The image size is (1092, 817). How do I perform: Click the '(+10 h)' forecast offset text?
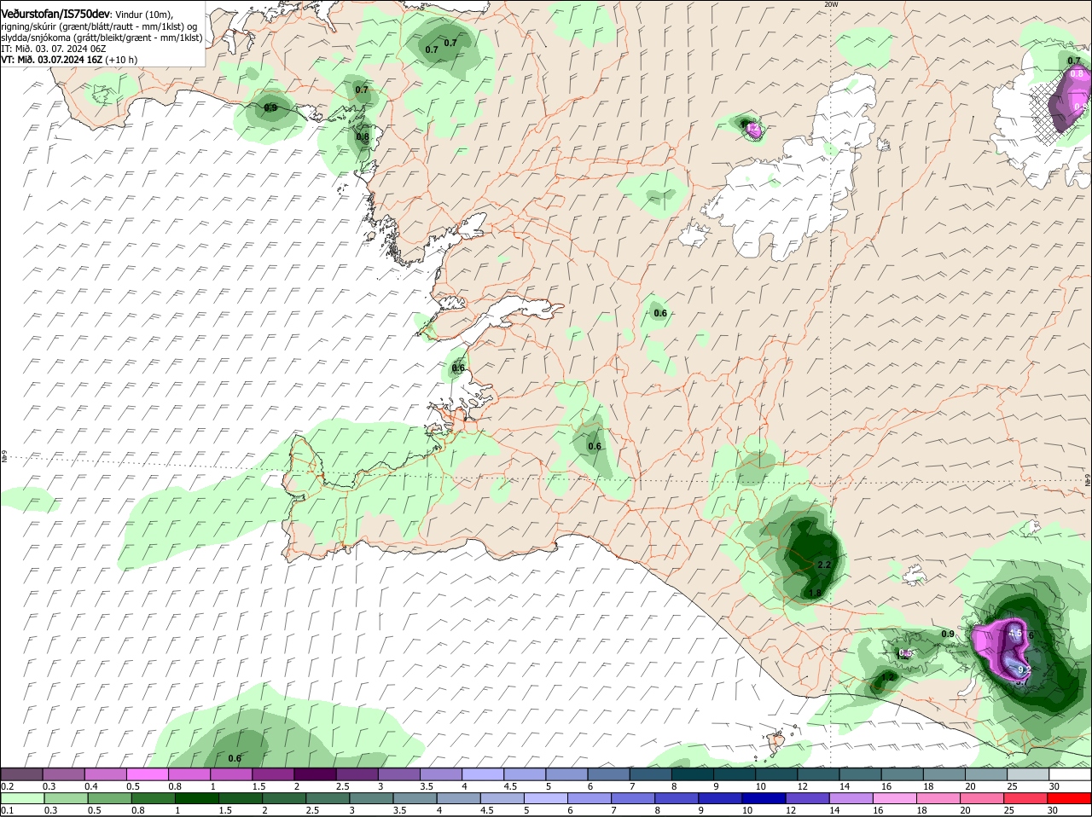122,60
